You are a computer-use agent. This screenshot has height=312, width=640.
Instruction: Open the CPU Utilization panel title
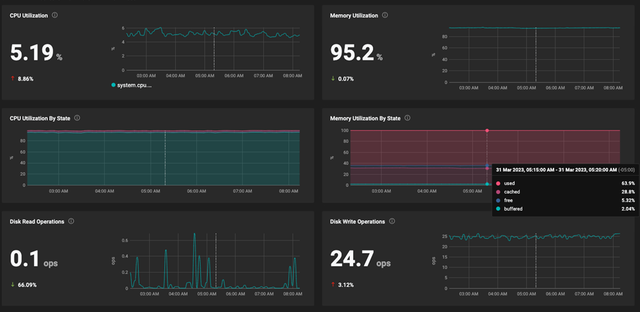[29, 16]
